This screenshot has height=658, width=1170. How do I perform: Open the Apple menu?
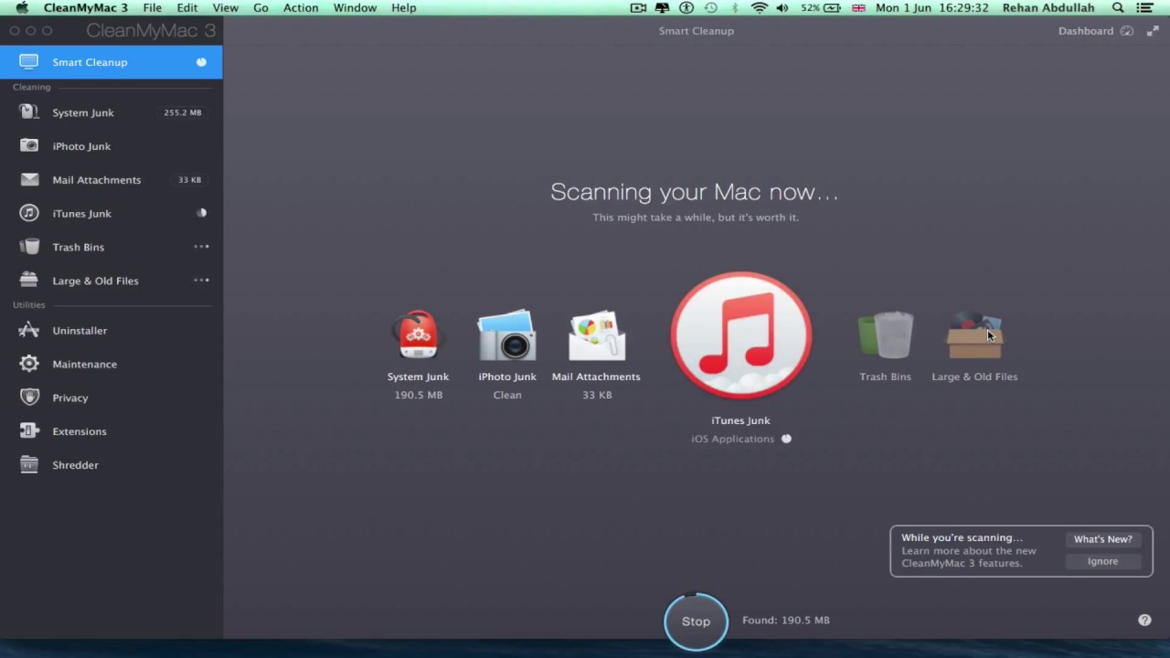click(x=22, y=7)
